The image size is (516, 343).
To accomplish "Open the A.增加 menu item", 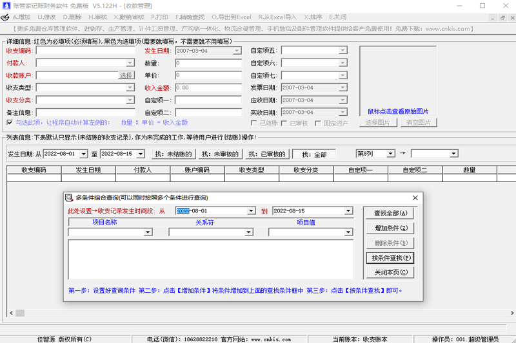I will (22, 17).
